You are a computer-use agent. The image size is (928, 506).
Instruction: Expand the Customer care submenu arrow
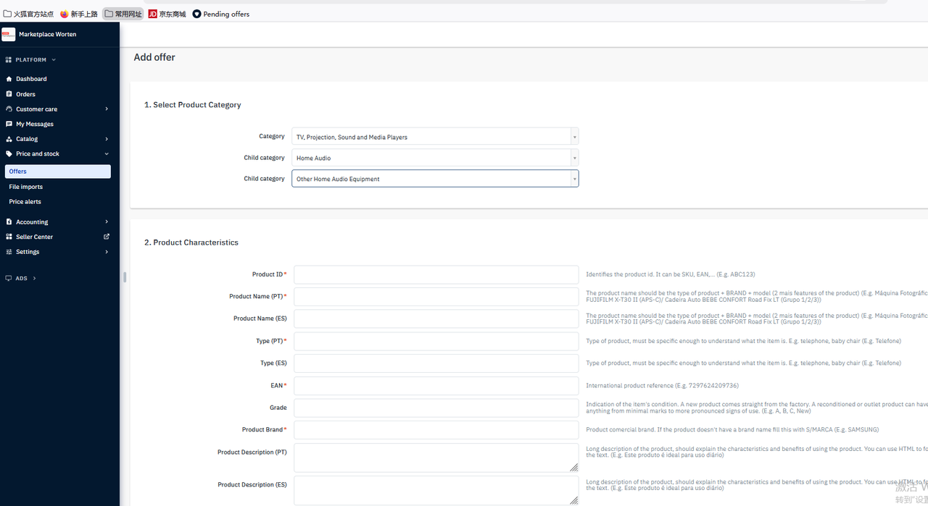pyautogui.click(x=107, y=109)
